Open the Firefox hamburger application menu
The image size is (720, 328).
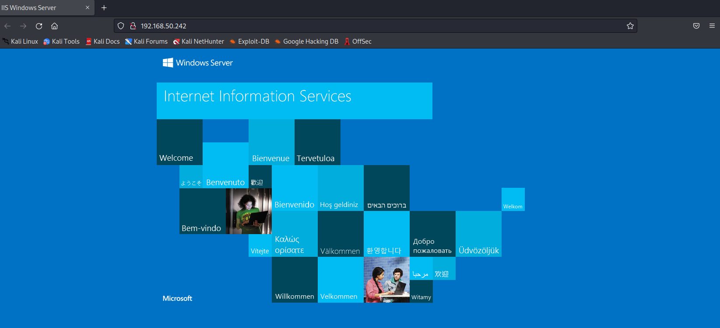coord(712,26)
